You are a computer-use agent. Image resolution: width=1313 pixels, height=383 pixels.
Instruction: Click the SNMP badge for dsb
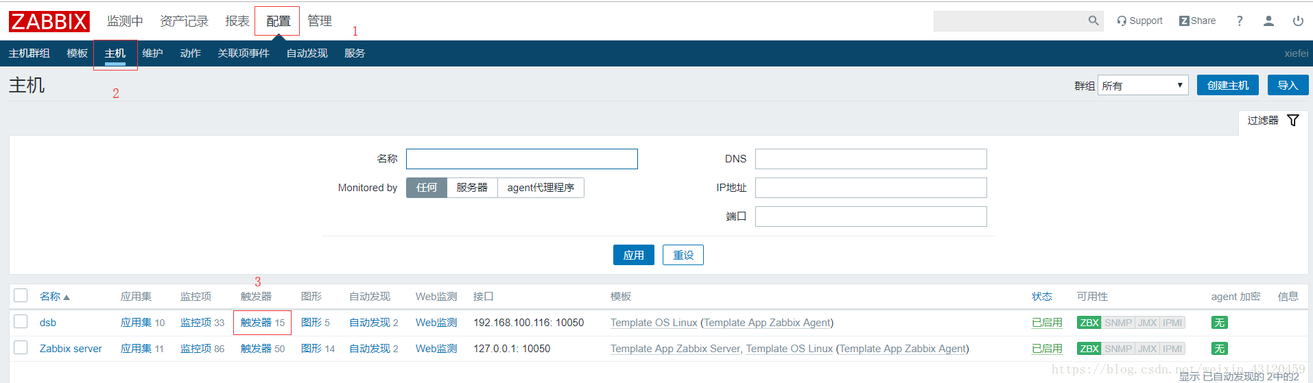[x=1118, y=323]
